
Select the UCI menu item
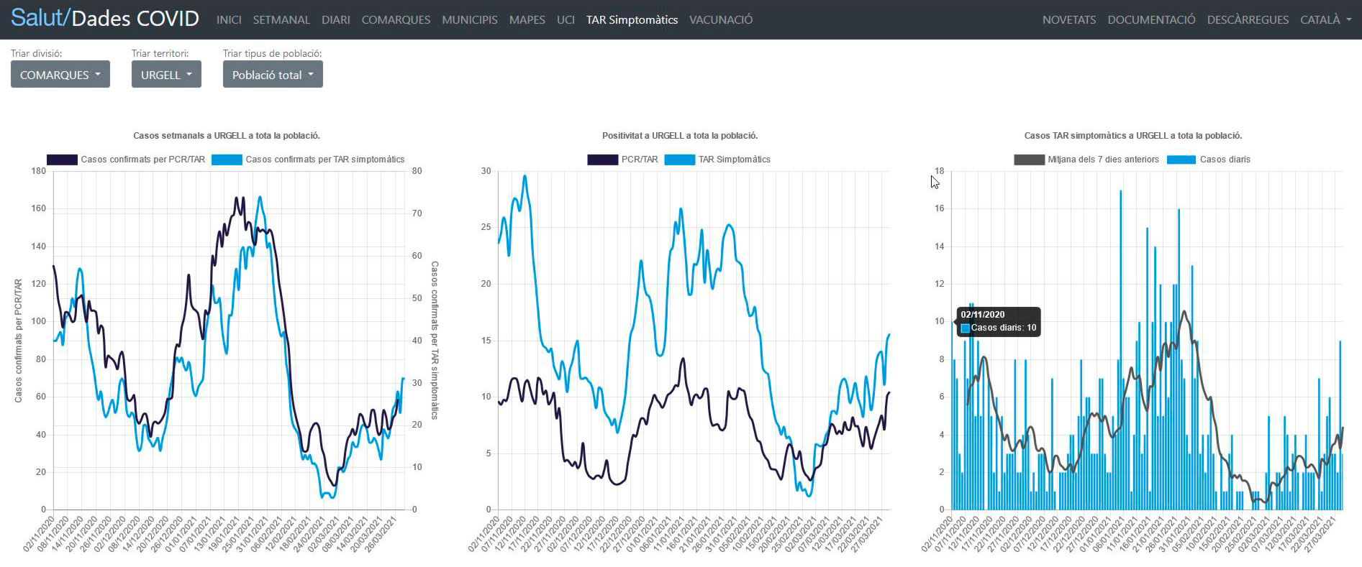click(x=566, y=20)
